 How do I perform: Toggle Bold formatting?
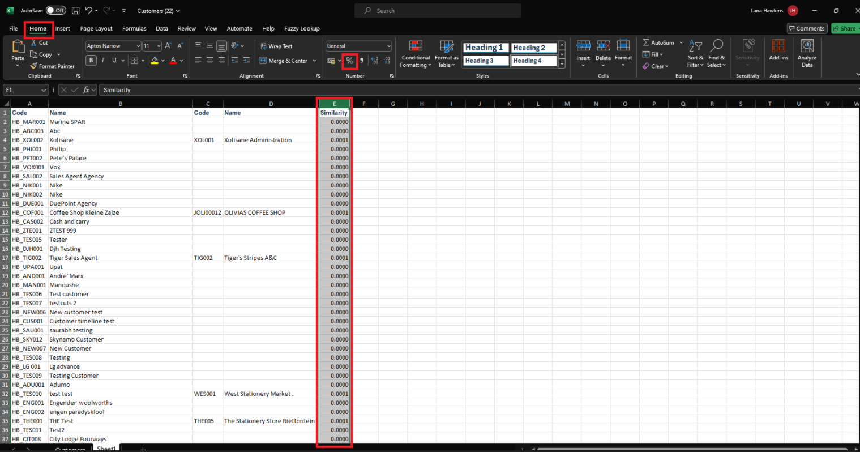coord(91,61)
